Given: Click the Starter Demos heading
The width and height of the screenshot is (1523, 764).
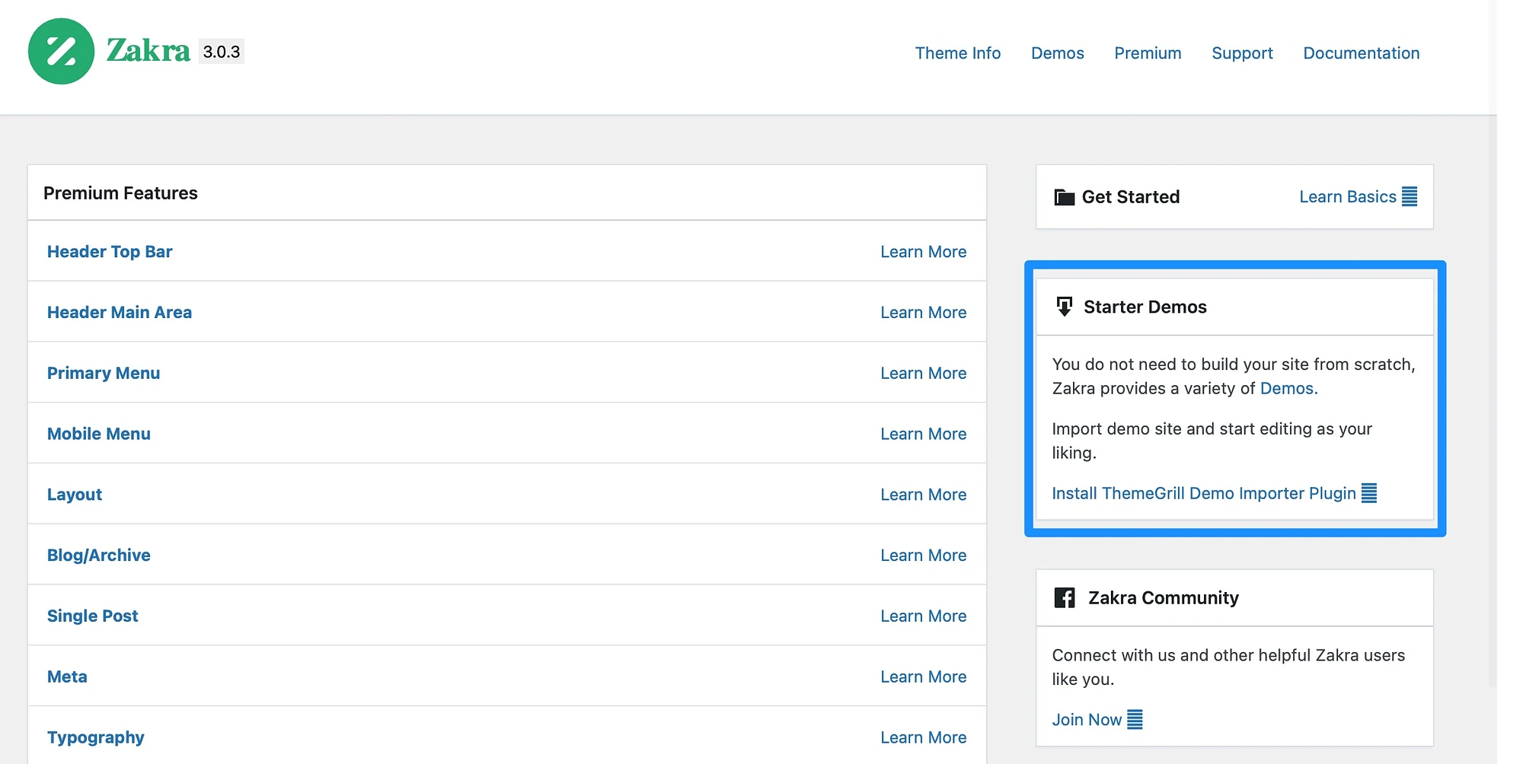Looking at the screenshot, I should (x=1145, y=307).
